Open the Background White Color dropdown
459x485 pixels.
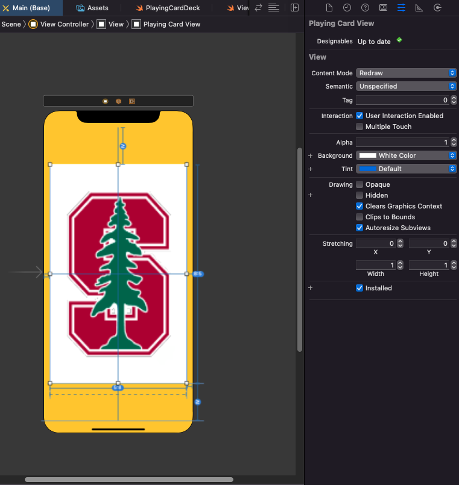click(x=406, y=155)
